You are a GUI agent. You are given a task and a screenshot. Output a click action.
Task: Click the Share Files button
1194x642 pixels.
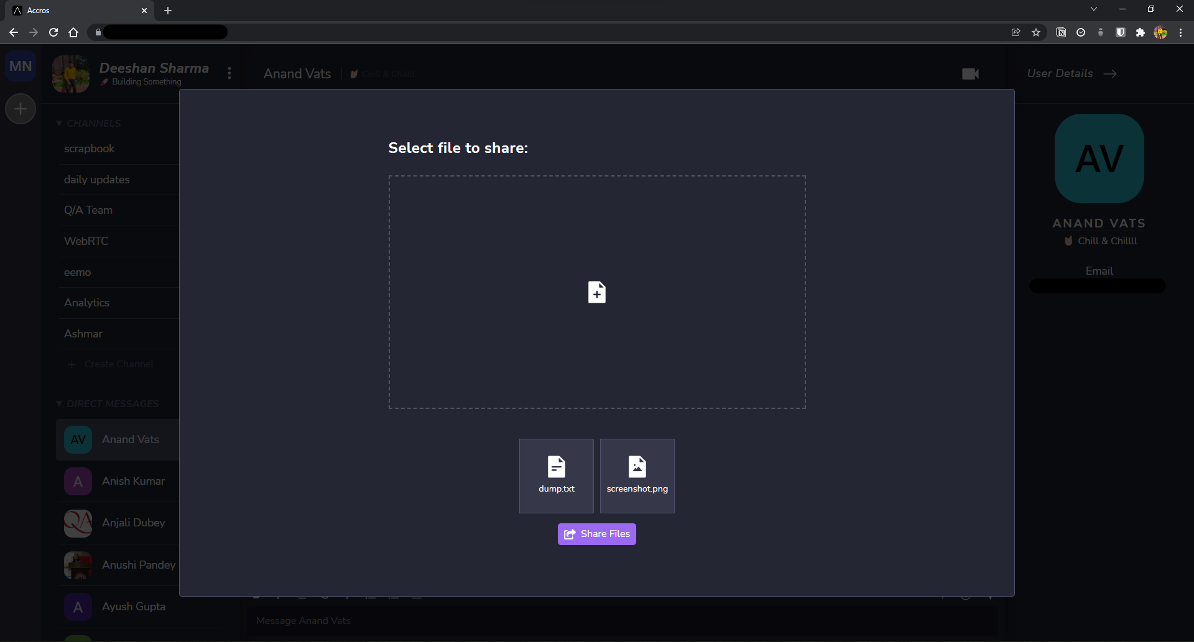596,533
